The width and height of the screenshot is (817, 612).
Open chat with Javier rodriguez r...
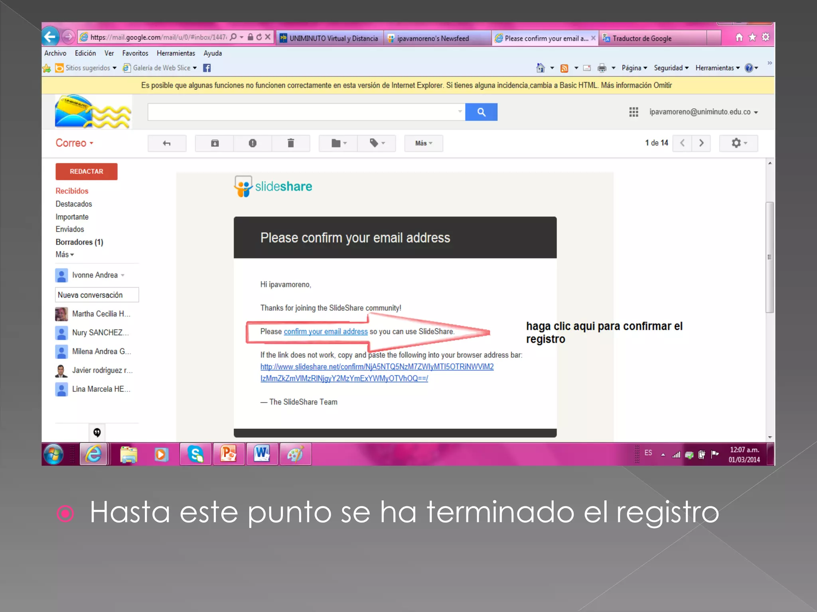93,371
